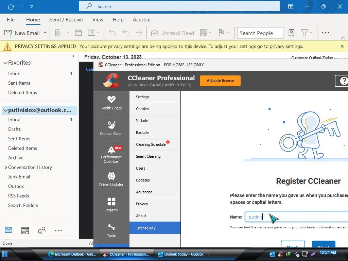
Task: Collapse the putinislox@outlook account tree
Action: (5, 110)
